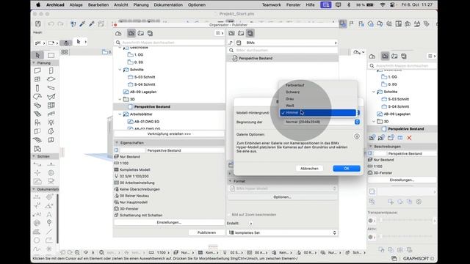Click the 'Ausschnitt-Mappe durchsuchen' search field in Organizer
This screenshot has width=470, height=264.
[169, 43]
